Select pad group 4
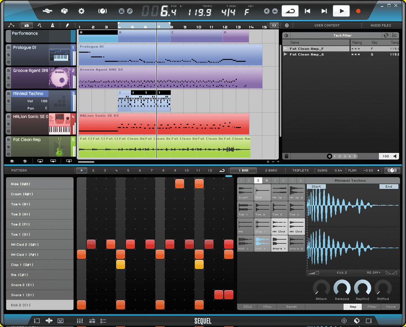 click(267, 181)
